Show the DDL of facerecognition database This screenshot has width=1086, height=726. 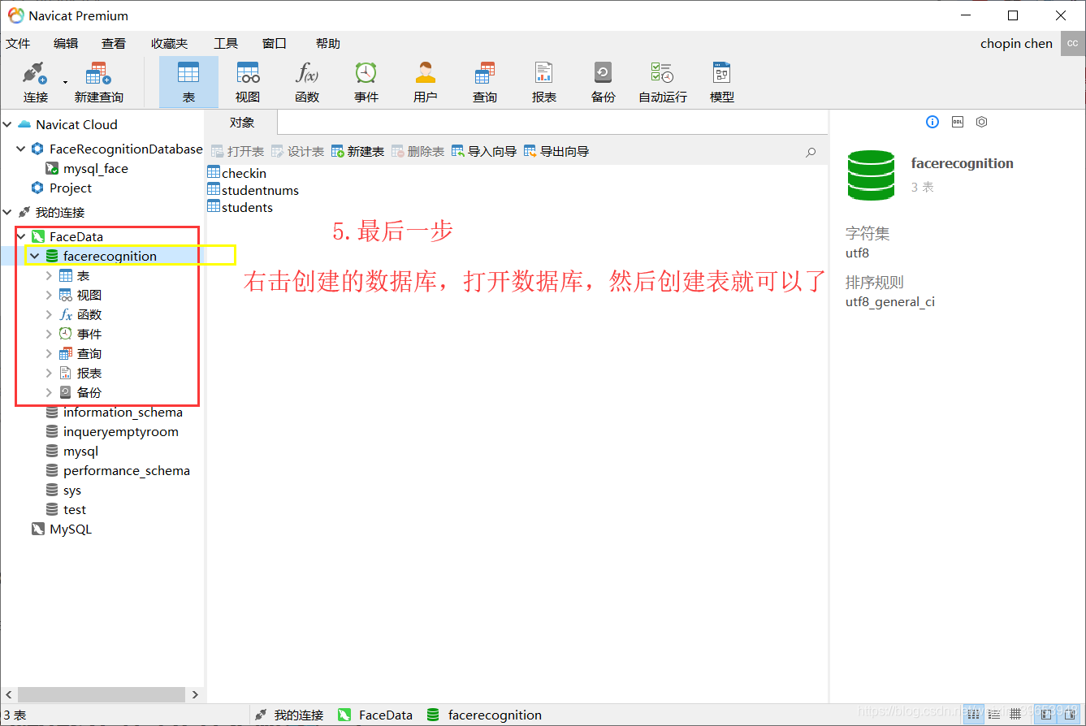pyautogui.click(x=957, y=122)
